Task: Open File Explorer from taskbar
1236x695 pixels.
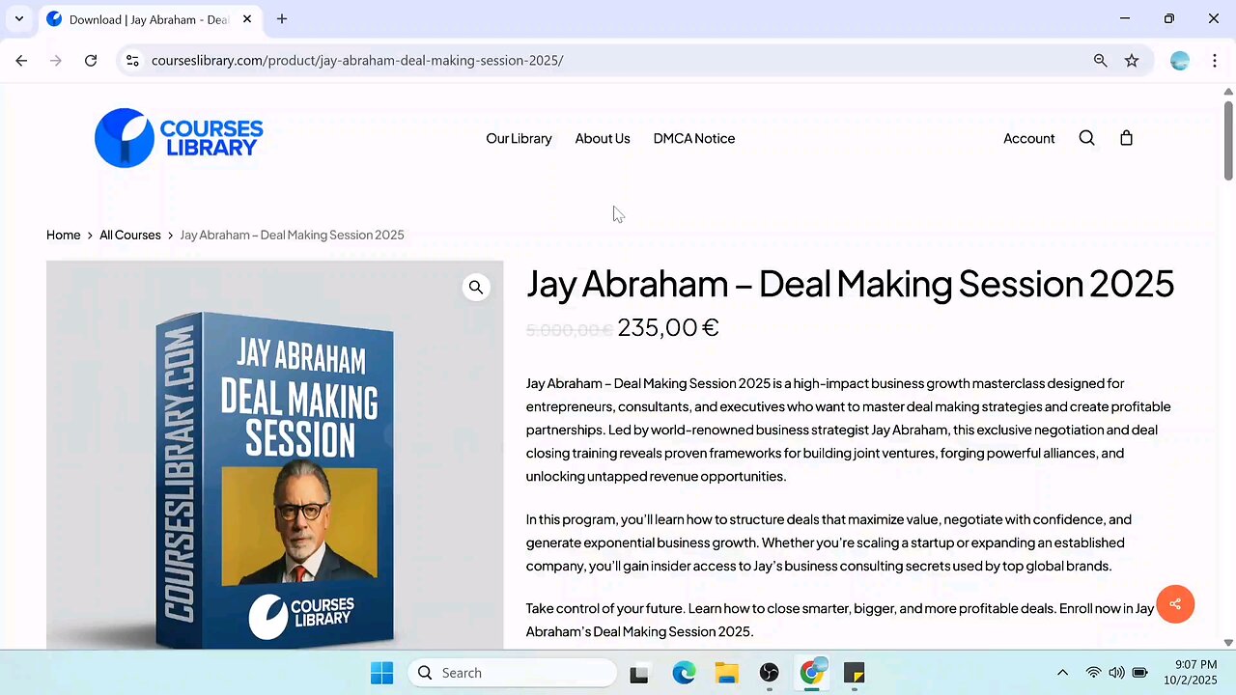Action: [726, 673]
